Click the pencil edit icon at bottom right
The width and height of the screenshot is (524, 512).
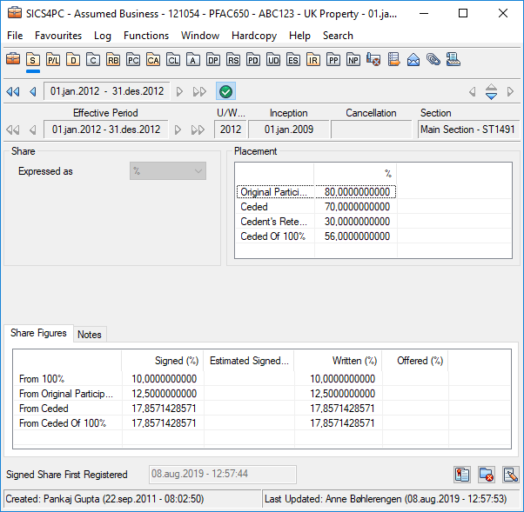[510, 475]
